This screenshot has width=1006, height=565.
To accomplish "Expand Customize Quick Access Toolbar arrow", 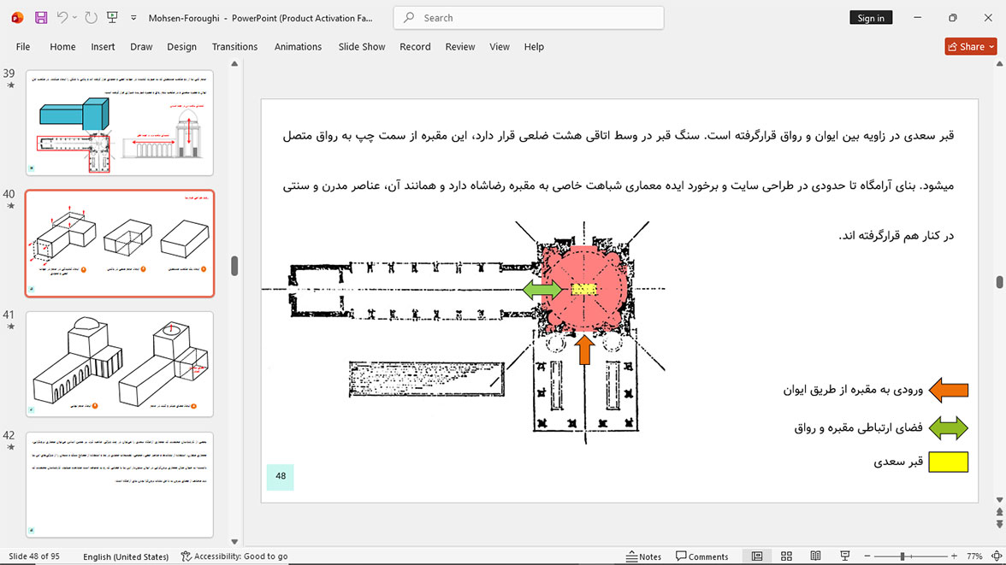I will pos(133,18).
